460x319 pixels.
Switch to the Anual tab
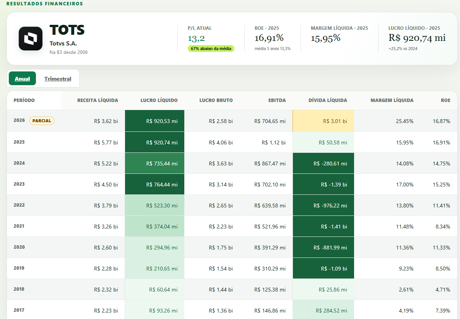22,78
